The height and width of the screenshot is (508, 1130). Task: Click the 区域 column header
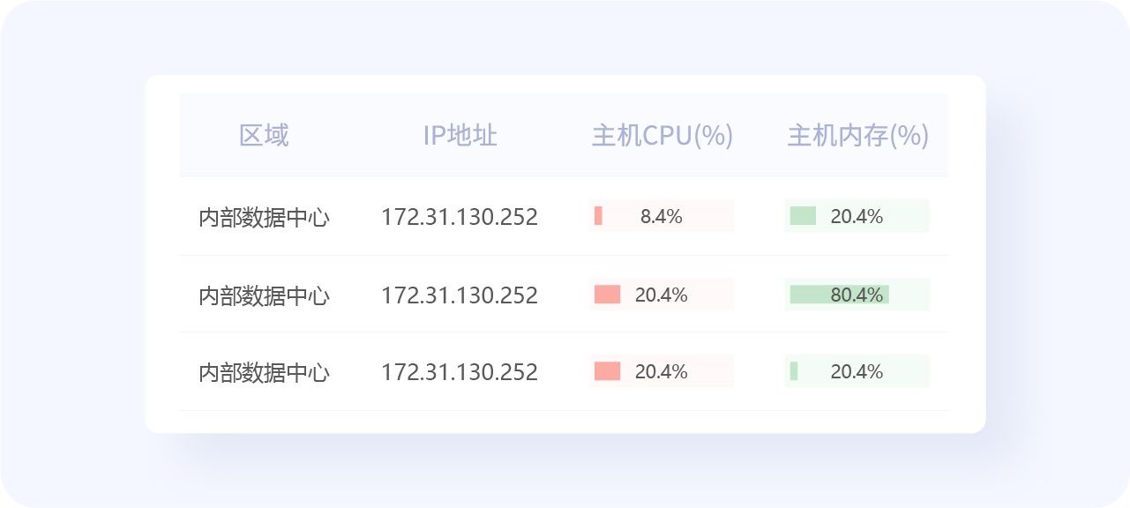click(x=264, y=136)
